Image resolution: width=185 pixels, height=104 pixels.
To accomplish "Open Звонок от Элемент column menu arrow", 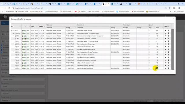I will click(x=64, y=28).
